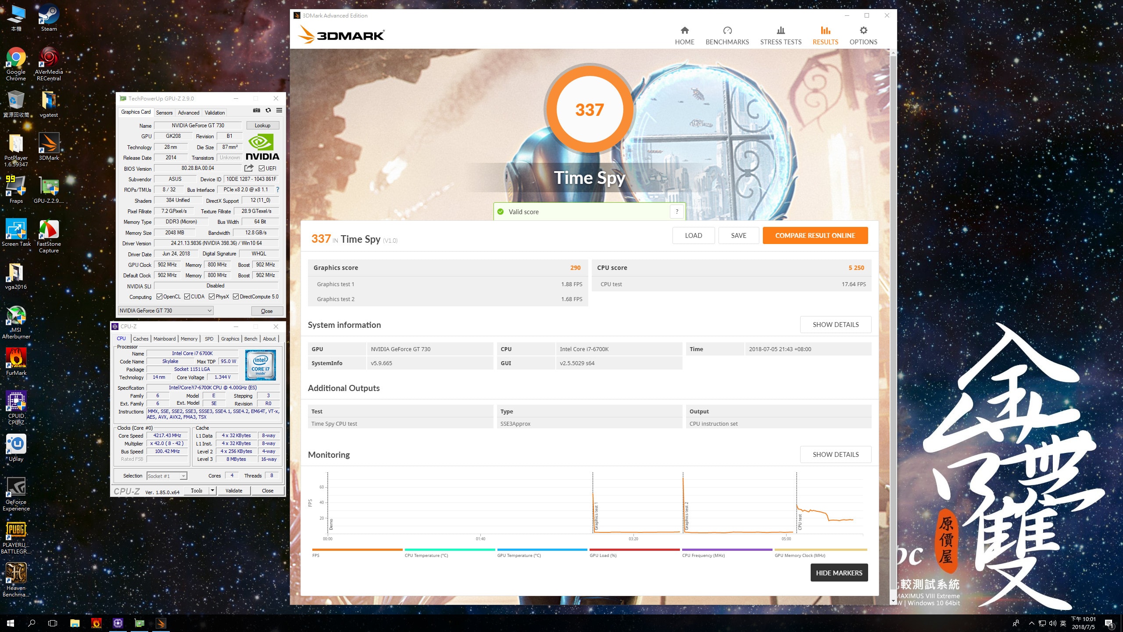Viewport: 1123px width, 632px height.
Task: Open Fraps desktop icon
Action: point(16,190)
